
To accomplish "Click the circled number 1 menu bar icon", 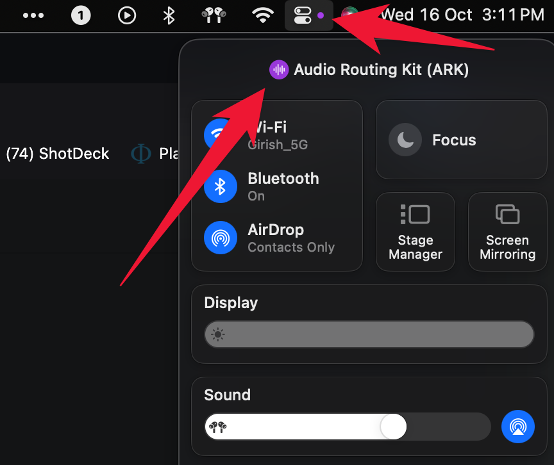I will [x=81, y=15].
